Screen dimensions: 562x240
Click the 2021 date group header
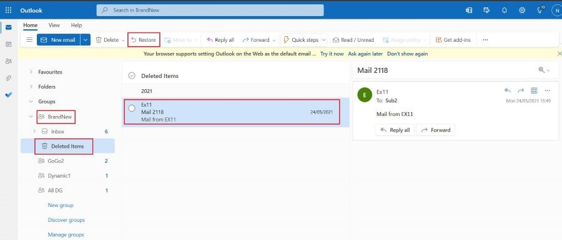[147, 91]
